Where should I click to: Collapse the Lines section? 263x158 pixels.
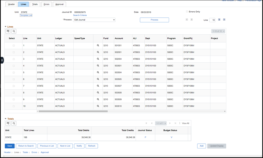coord(6,27)
